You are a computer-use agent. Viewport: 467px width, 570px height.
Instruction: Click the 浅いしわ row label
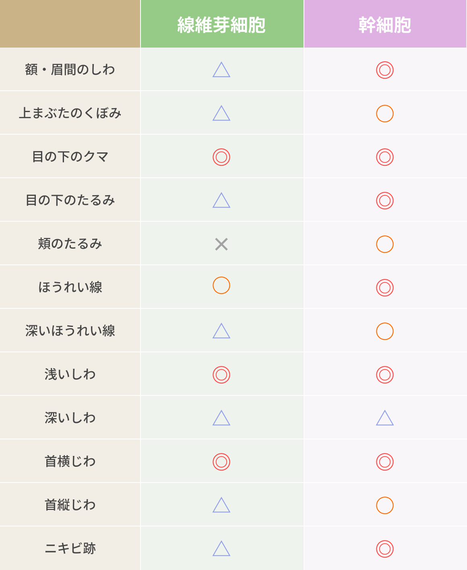pyautogui.click(x=70, y=374)
